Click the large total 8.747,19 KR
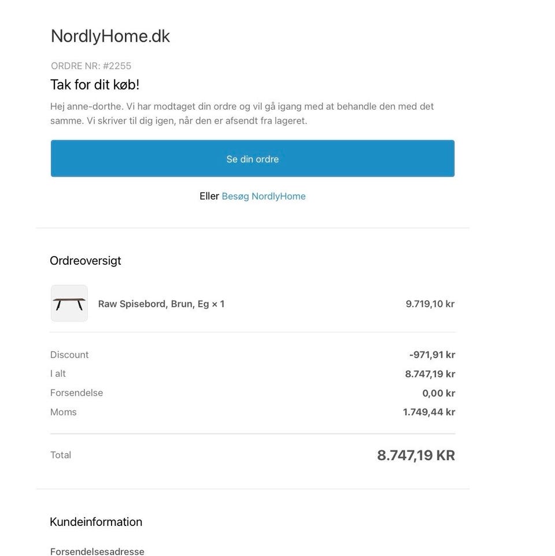Viewport: 555px width, 556px height. click(x=416, y=455)
